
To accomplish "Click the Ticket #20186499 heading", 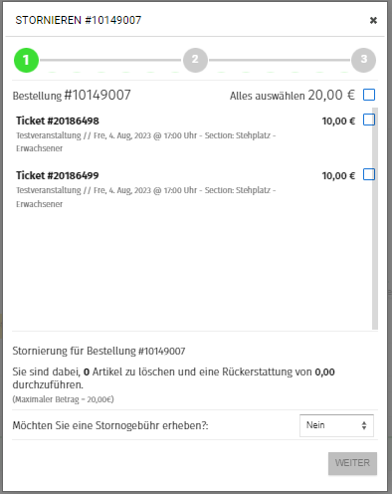I will [x=58, y=175].
